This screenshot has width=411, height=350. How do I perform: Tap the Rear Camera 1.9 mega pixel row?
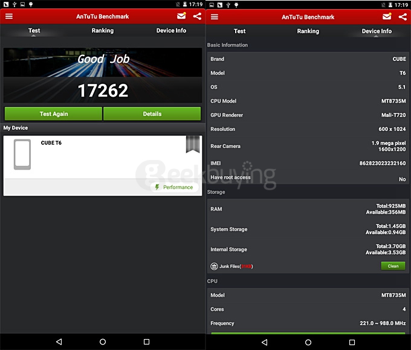pyautogui.click(x=308, y=146)
